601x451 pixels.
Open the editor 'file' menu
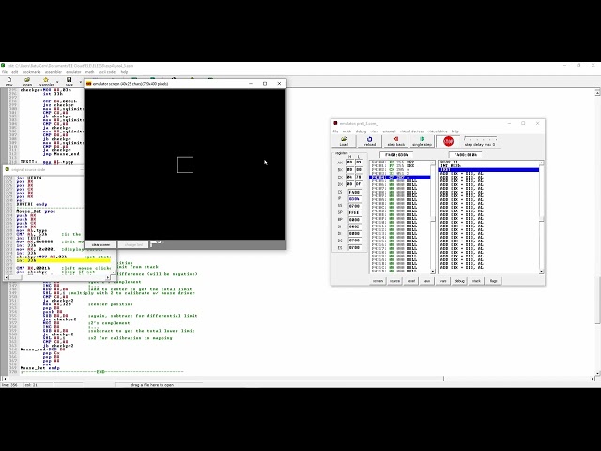coord(5,72)
